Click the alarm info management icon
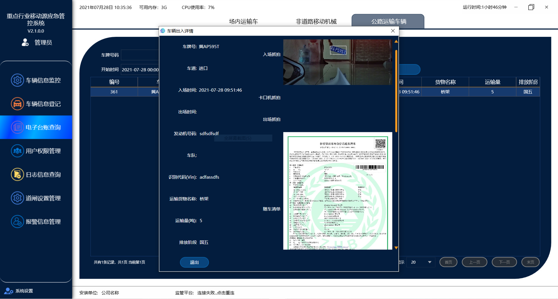 pos(17,222)
